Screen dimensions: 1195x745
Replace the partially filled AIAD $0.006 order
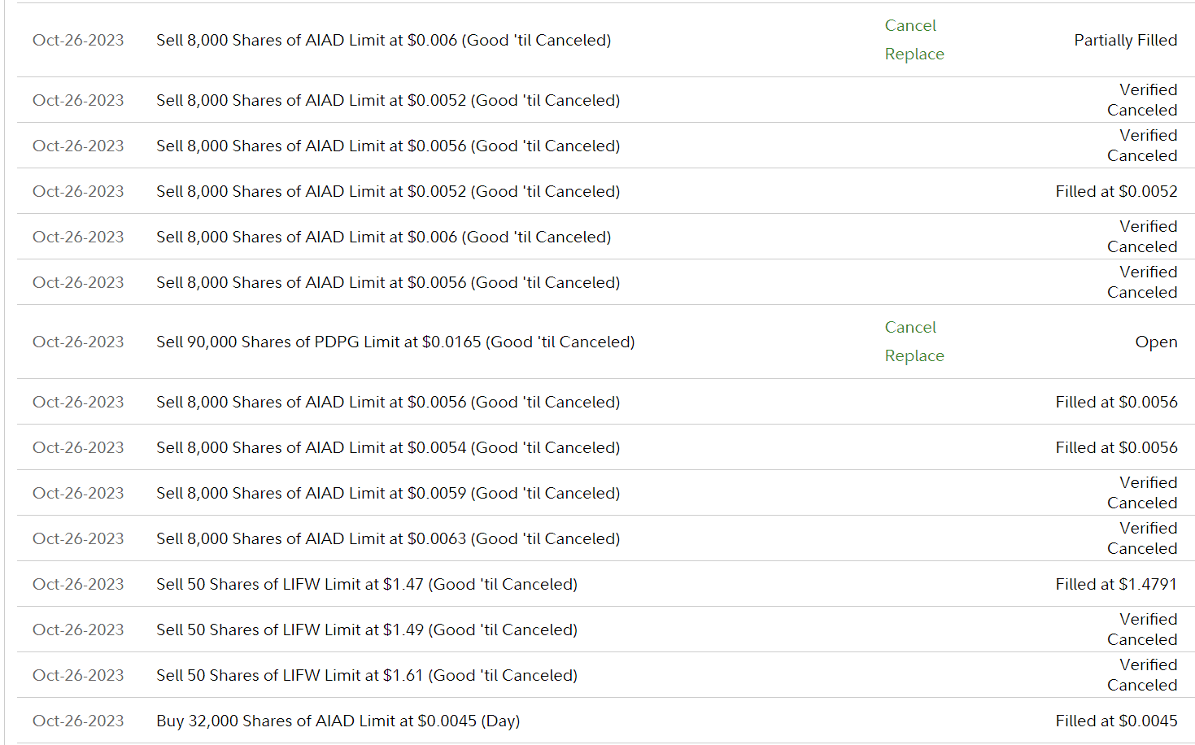[914, 54]
